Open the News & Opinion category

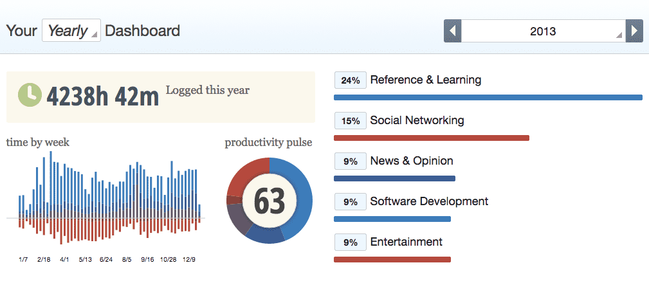tap(412, 161)
